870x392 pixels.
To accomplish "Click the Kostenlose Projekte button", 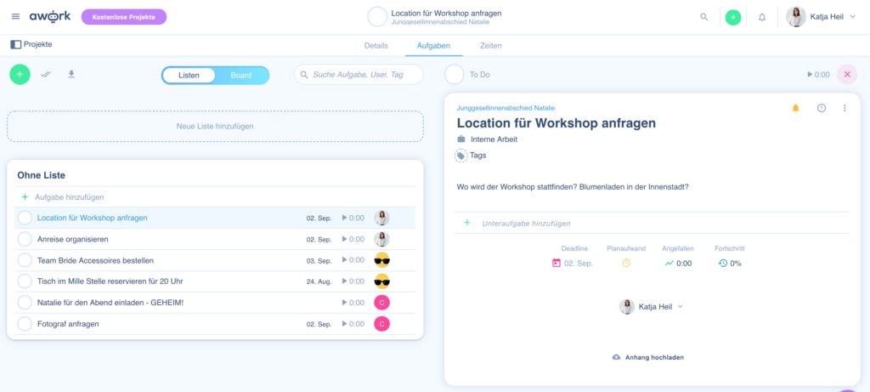I will pyautogui.click(x=124, y=17).
